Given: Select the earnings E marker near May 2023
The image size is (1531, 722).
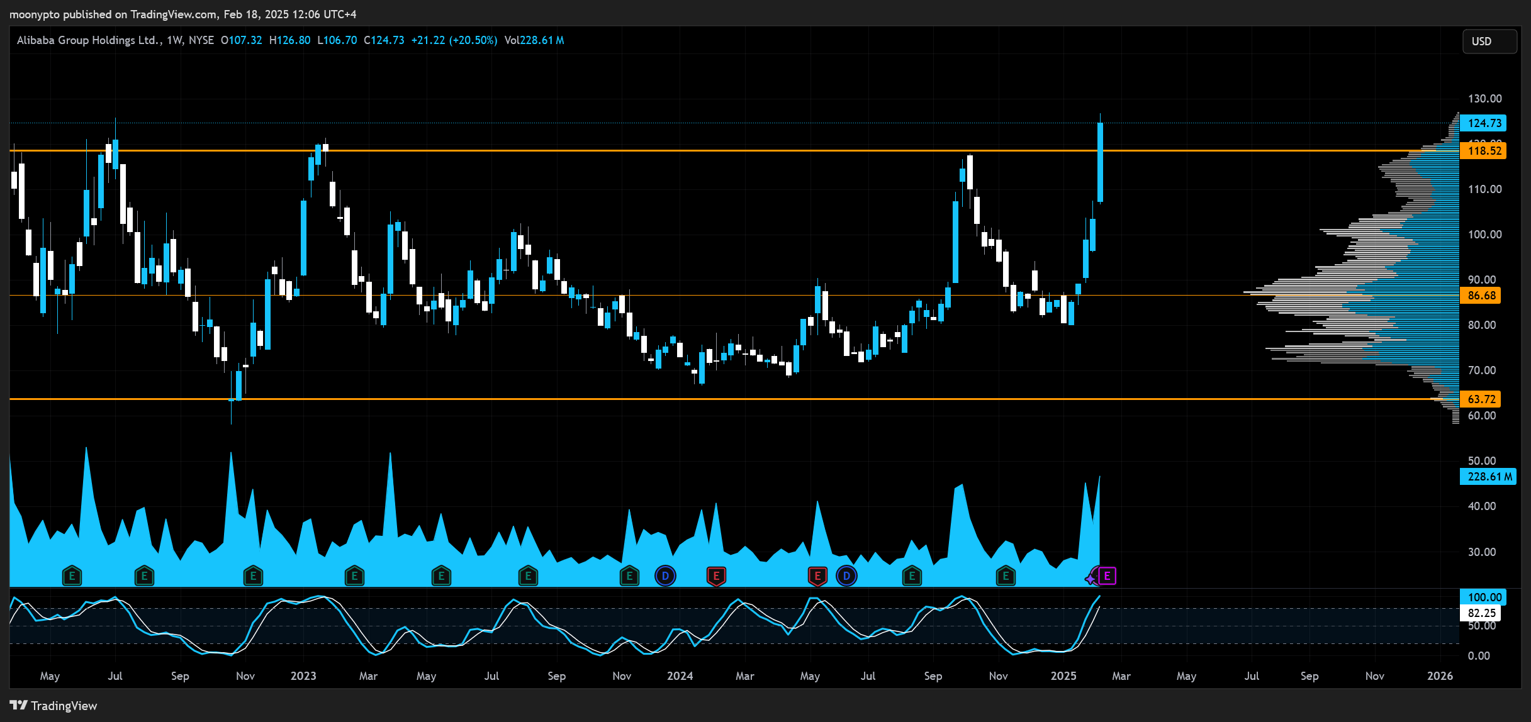Looking at the screenshot, I should pos(441,575).
